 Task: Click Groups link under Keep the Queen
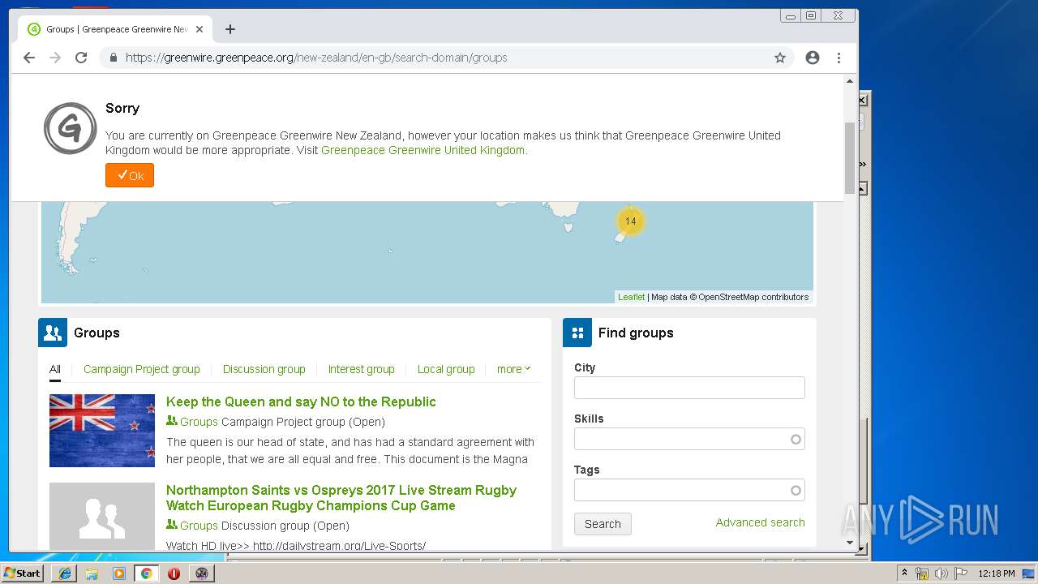(199, 422)
